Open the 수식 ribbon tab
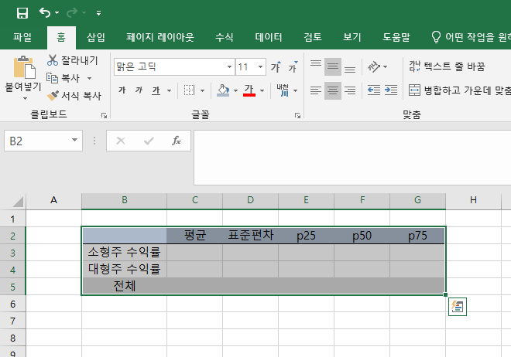This screenshot has height=357, width=511. [x=224, y=37]
